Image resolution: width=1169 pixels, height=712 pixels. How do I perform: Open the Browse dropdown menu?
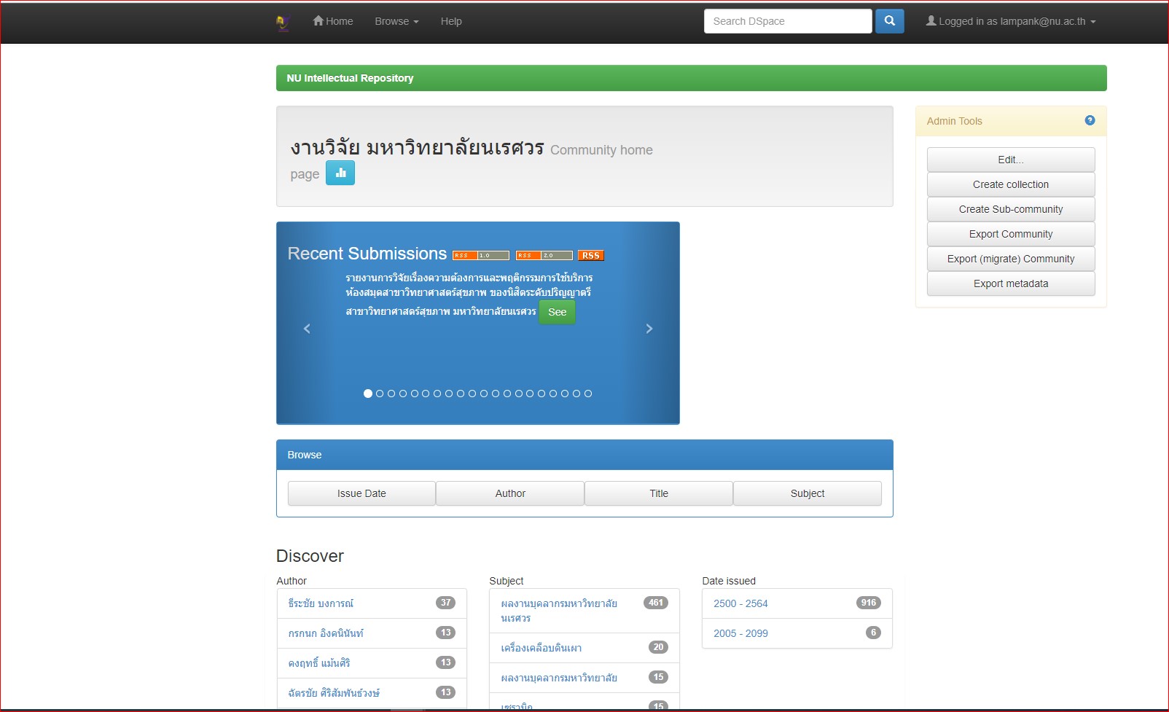[x=396, y=21]
